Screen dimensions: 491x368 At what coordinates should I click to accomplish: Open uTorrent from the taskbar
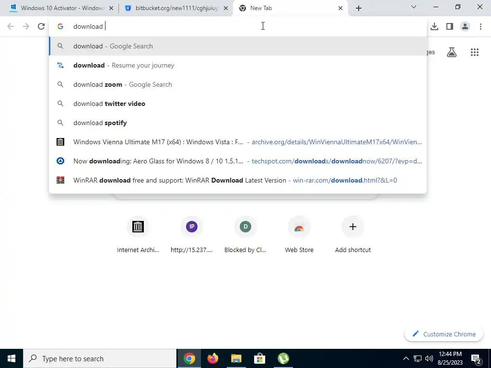pos(283,358)
